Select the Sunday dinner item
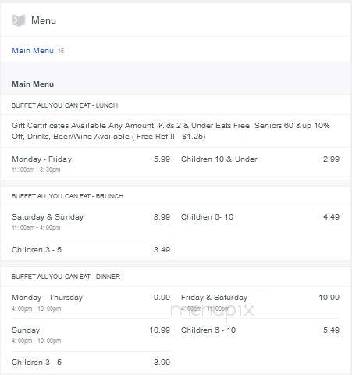The image size is (352, 375). click(91, 335)
